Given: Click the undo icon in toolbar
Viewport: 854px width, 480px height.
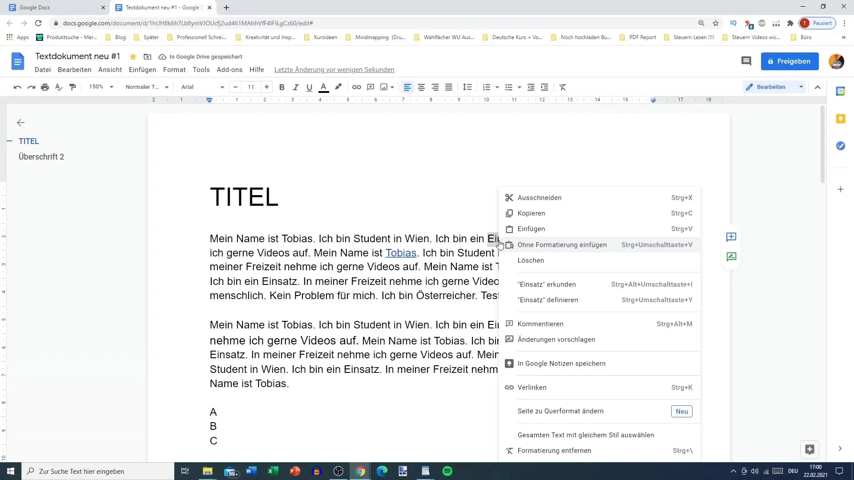Looking at the screenshot, I should (16, 87).
